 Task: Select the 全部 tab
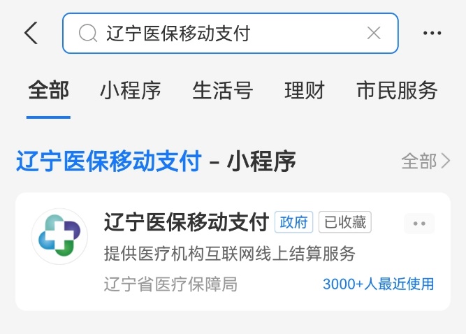tap(48, 90)
